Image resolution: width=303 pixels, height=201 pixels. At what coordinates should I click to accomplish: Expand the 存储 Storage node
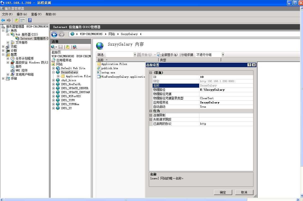[3, 78]
